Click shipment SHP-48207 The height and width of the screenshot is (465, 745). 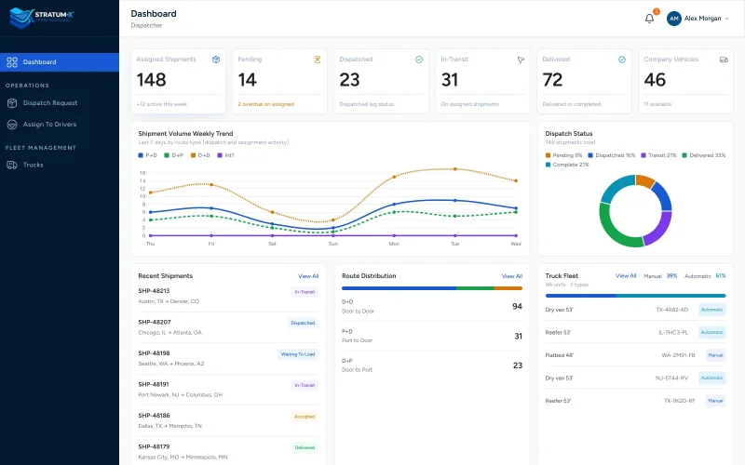pyautogui.click(x=155, y=322)
